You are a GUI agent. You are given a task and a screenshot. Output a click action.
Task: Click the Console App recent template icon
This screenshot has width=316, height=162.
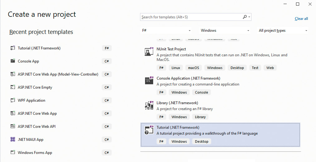(x=13, y=61)
